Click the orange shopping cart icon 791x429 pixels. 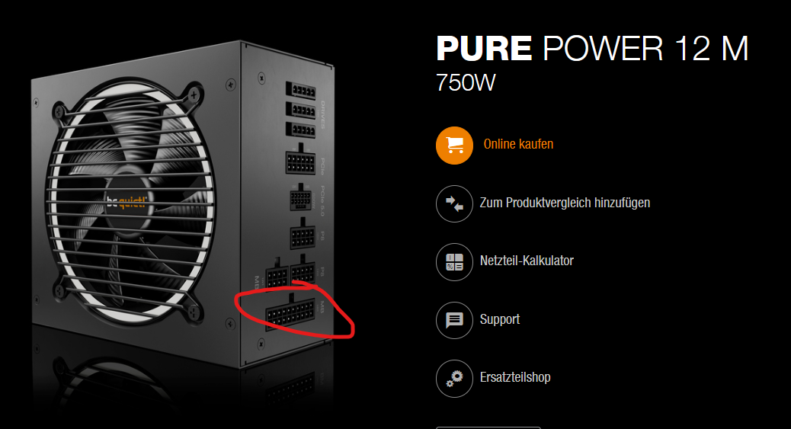(x=454, y=146)
